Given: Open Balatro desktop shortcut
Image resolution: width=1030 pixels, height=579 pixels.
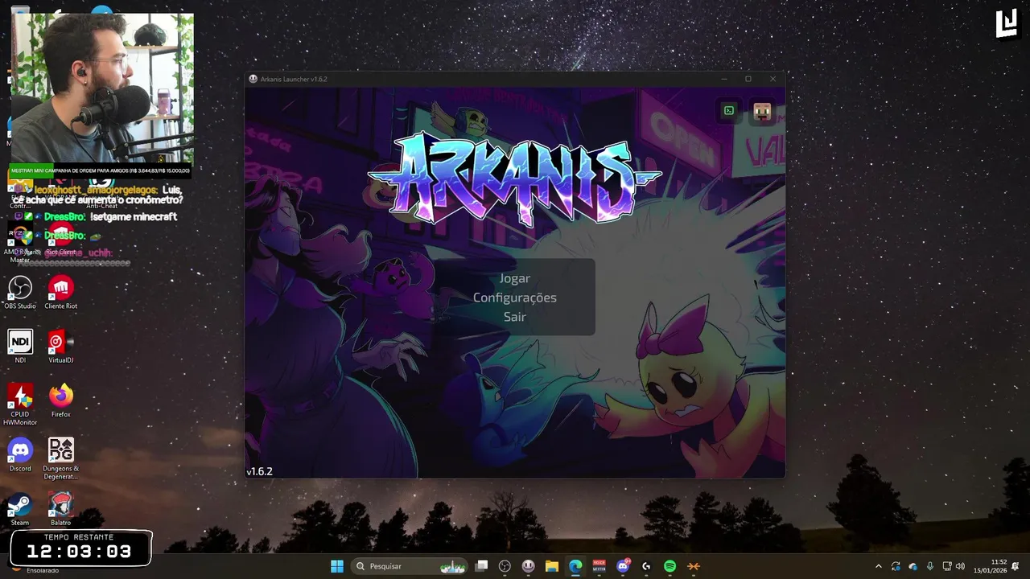Looking at the screenshot, I should [61, 509].
